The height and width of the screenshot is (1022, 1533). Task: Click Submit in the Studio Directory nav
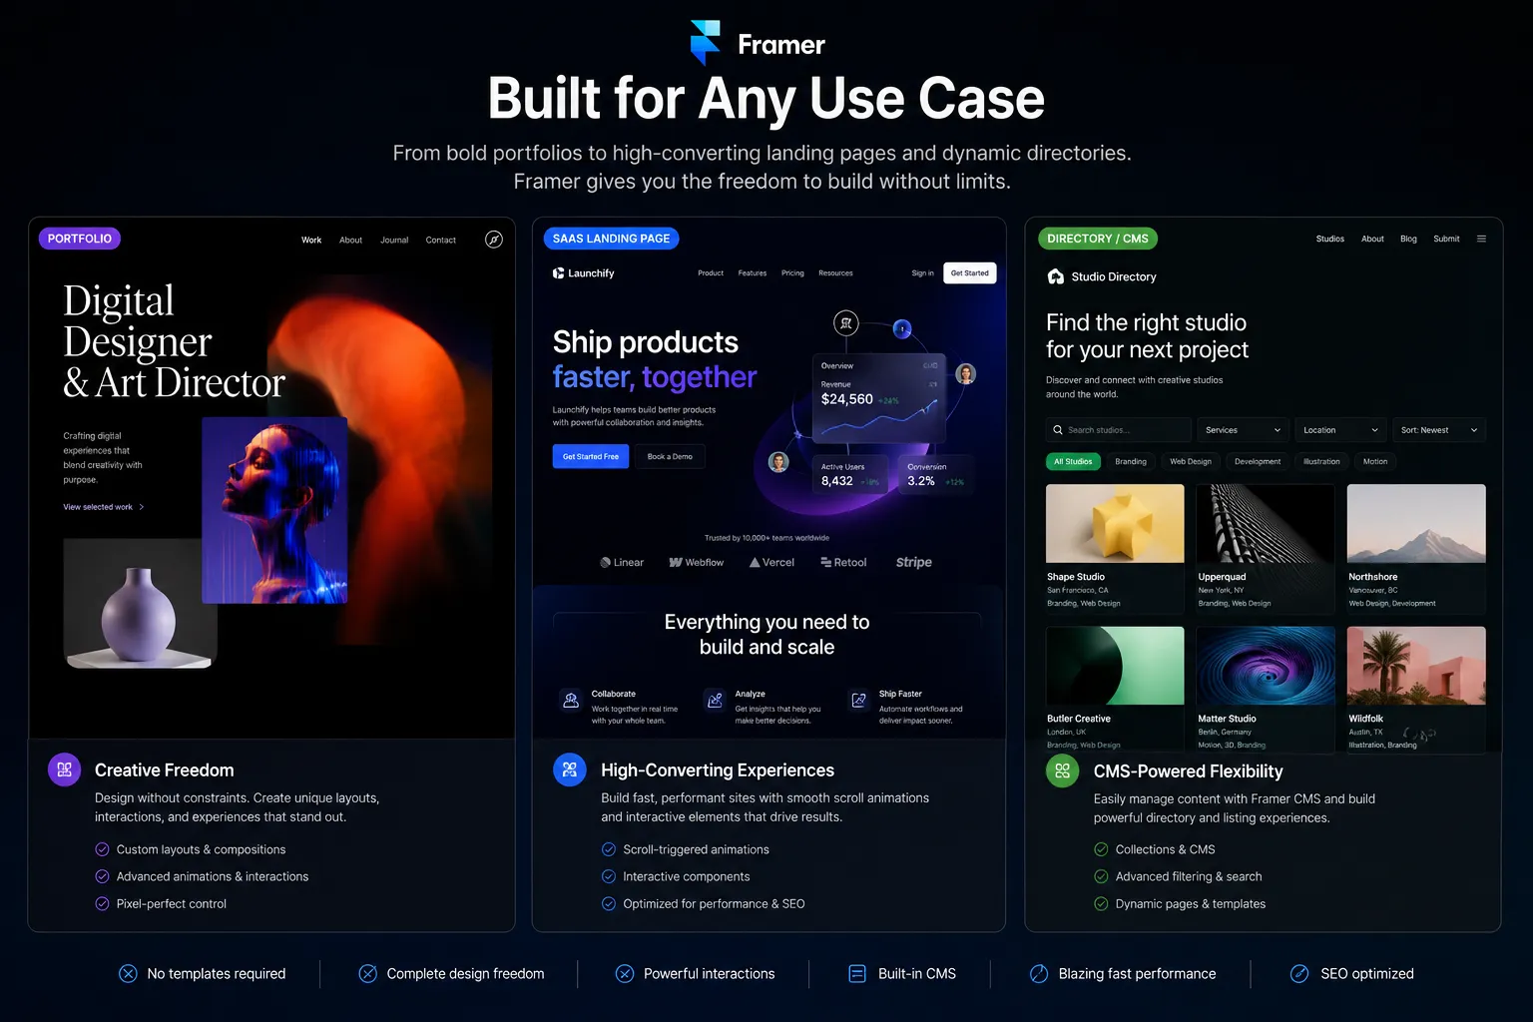[x=1446, y=239]
